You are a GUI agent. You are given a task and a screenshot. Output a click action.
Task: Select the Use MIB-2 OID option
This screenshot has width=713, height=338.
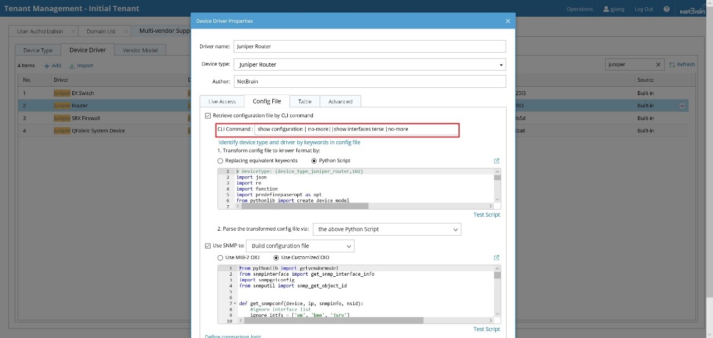(220, 257)
